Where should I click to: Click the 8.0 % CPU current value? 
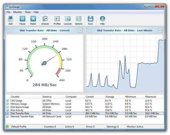[x=88, y=101]
